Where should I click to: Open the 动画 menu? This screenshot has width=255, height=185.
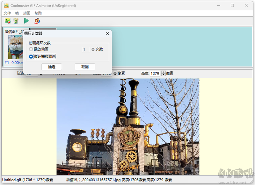coord(27,13)
